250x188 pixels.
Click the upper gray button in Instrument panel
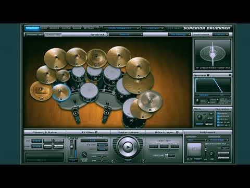coord(223,153)
